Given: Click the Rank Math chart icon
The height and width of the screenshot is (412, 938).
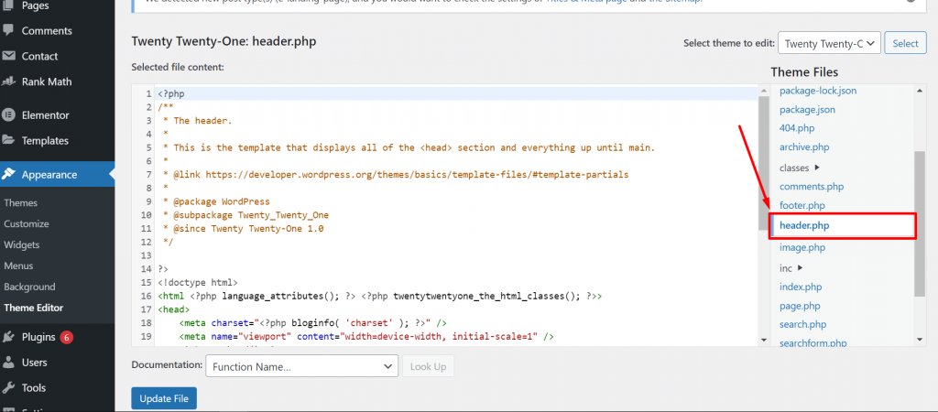Looking at the screenshot, I should (x=8, y=81).
